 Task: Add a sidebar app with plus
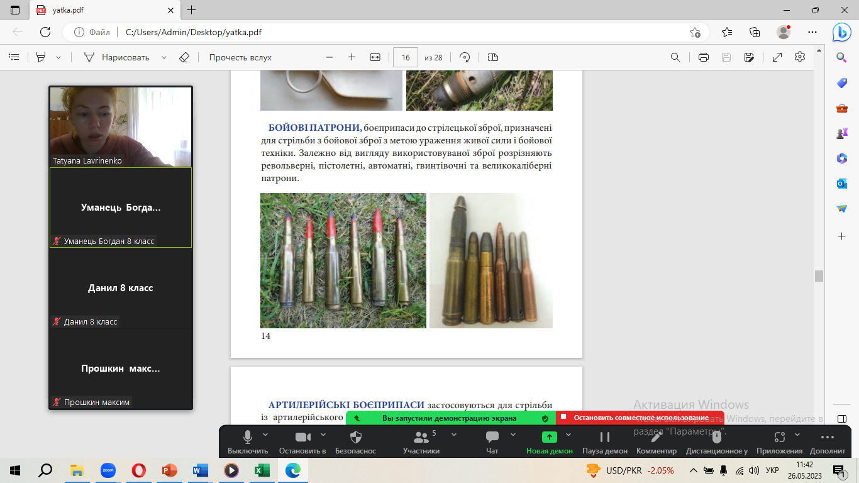(x=842, y=236)
